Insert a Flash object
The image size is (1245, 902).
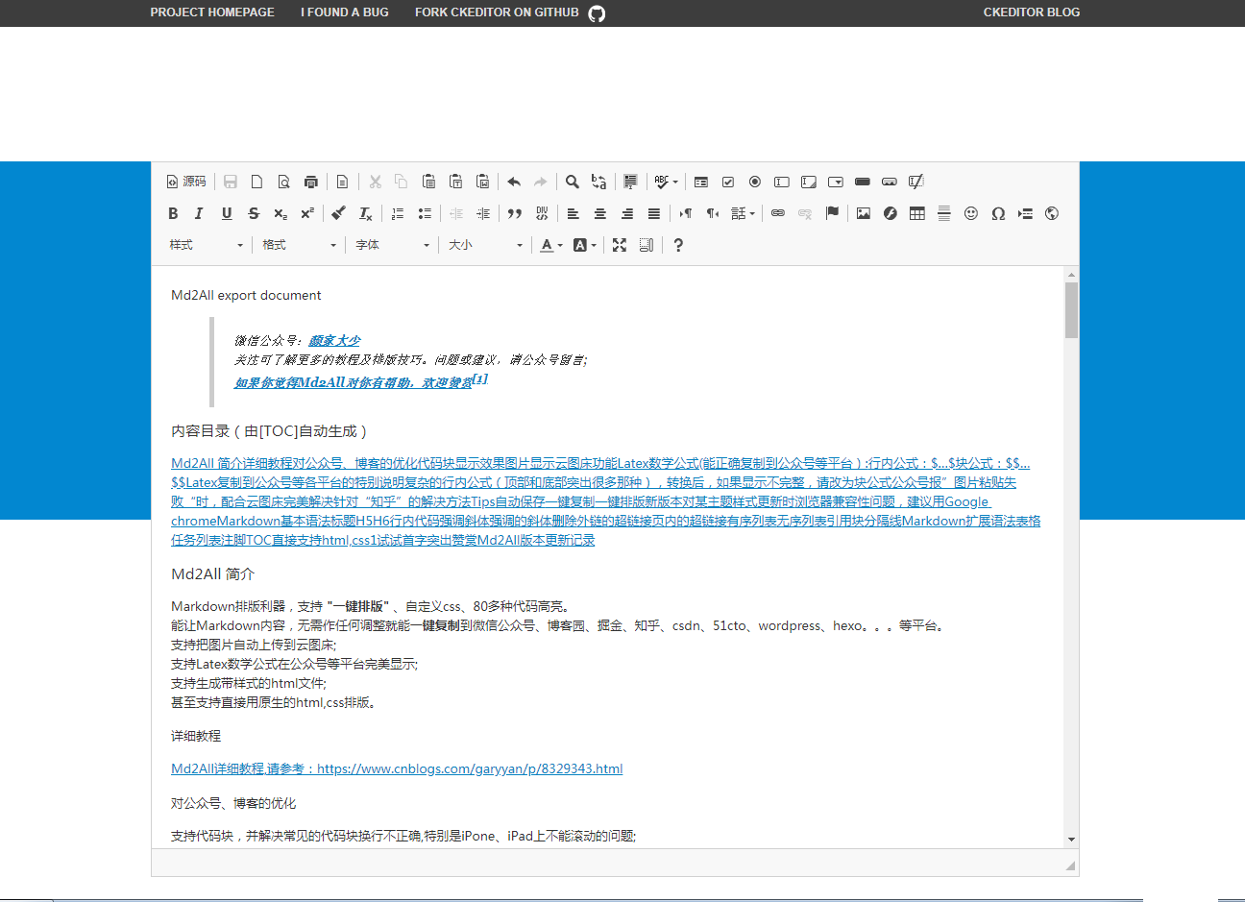891,213
